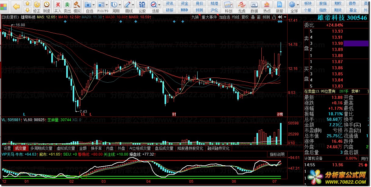Open the 测速 speed test icon
Image resolution: width=371 pixels, height=187 pixels.
pos(47,6)
